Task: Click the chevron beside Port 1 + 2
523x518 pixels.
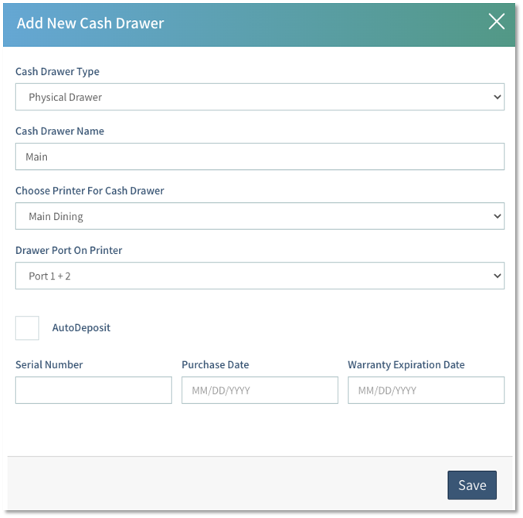Action: coord(497,276)
